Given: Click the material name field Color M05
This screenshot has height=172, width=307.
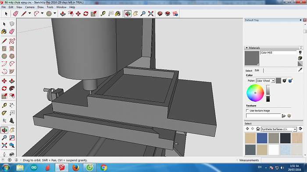Looking at the screenshot, I should click(x=278, y=52).
